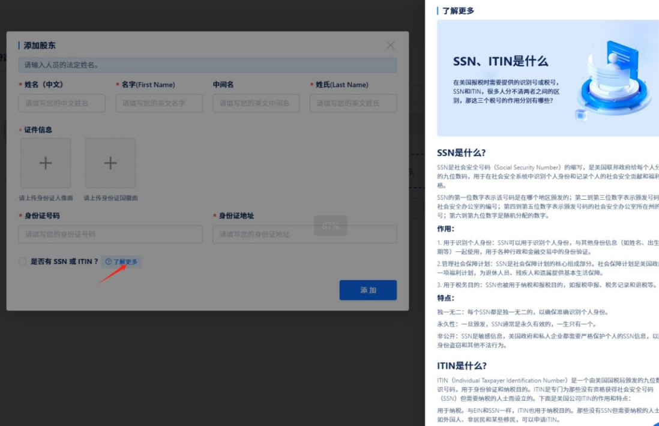Close the 添加股东 dialog
The width and height of the screenshot is (659, 426).
click(x=391, y=46)
